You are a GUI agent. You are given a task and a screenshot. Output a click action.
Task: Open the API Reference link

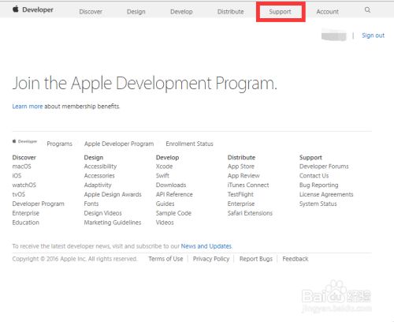click(174, 194)
